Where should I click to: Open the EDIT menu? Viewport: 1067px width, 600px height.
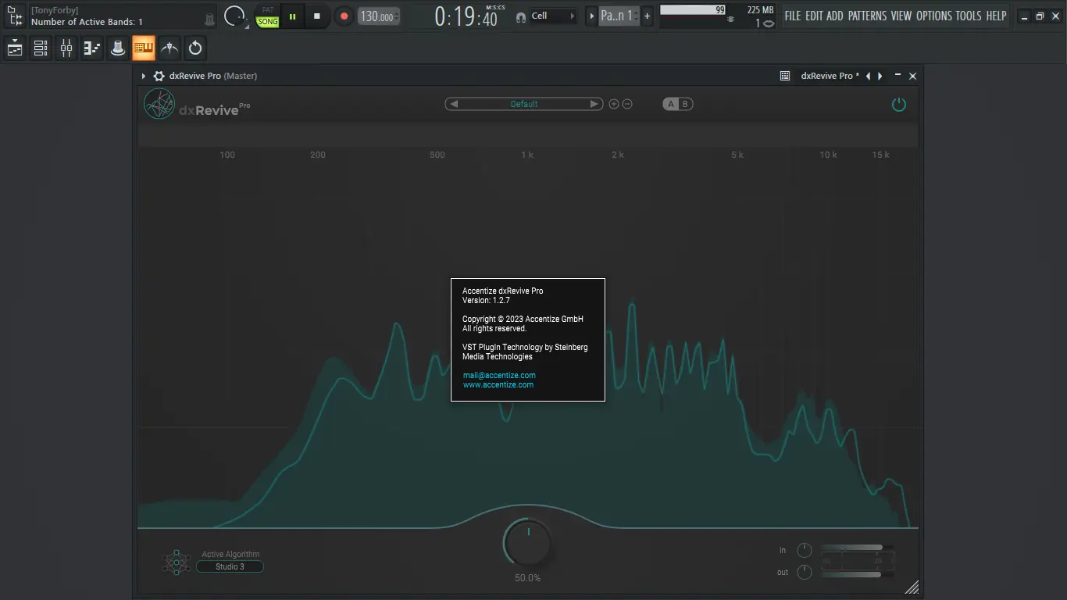point(814,16)
